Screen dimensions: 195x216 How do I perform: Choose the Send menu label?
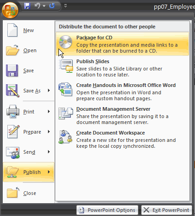click(29, 152)
